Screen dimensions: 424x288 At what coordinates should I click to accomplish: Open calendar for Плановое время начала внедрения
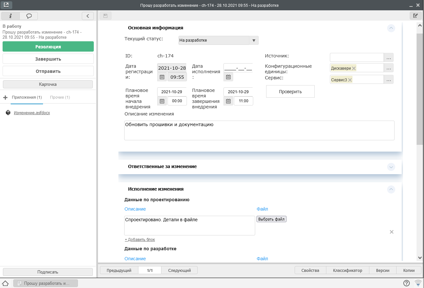pyautogui.click(x=162, y=101)
